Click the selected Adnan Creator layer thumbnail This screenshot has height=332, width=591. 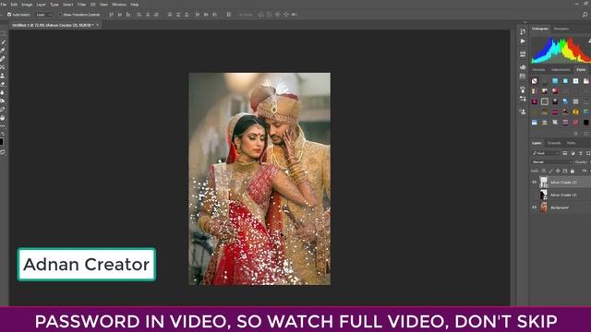point(544,183)
